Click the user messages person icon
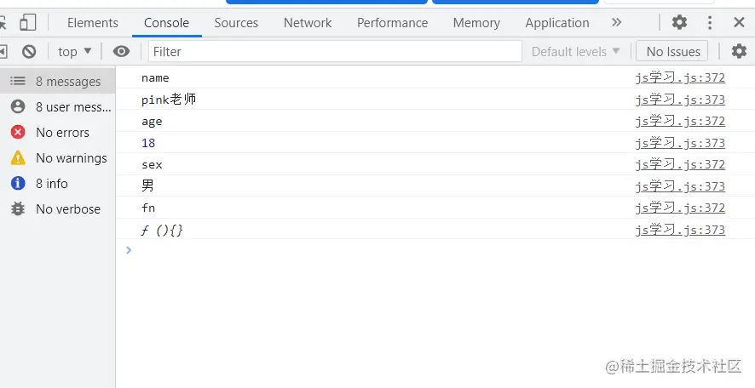Viewport: 755px width, 388px height. point(18,106)
